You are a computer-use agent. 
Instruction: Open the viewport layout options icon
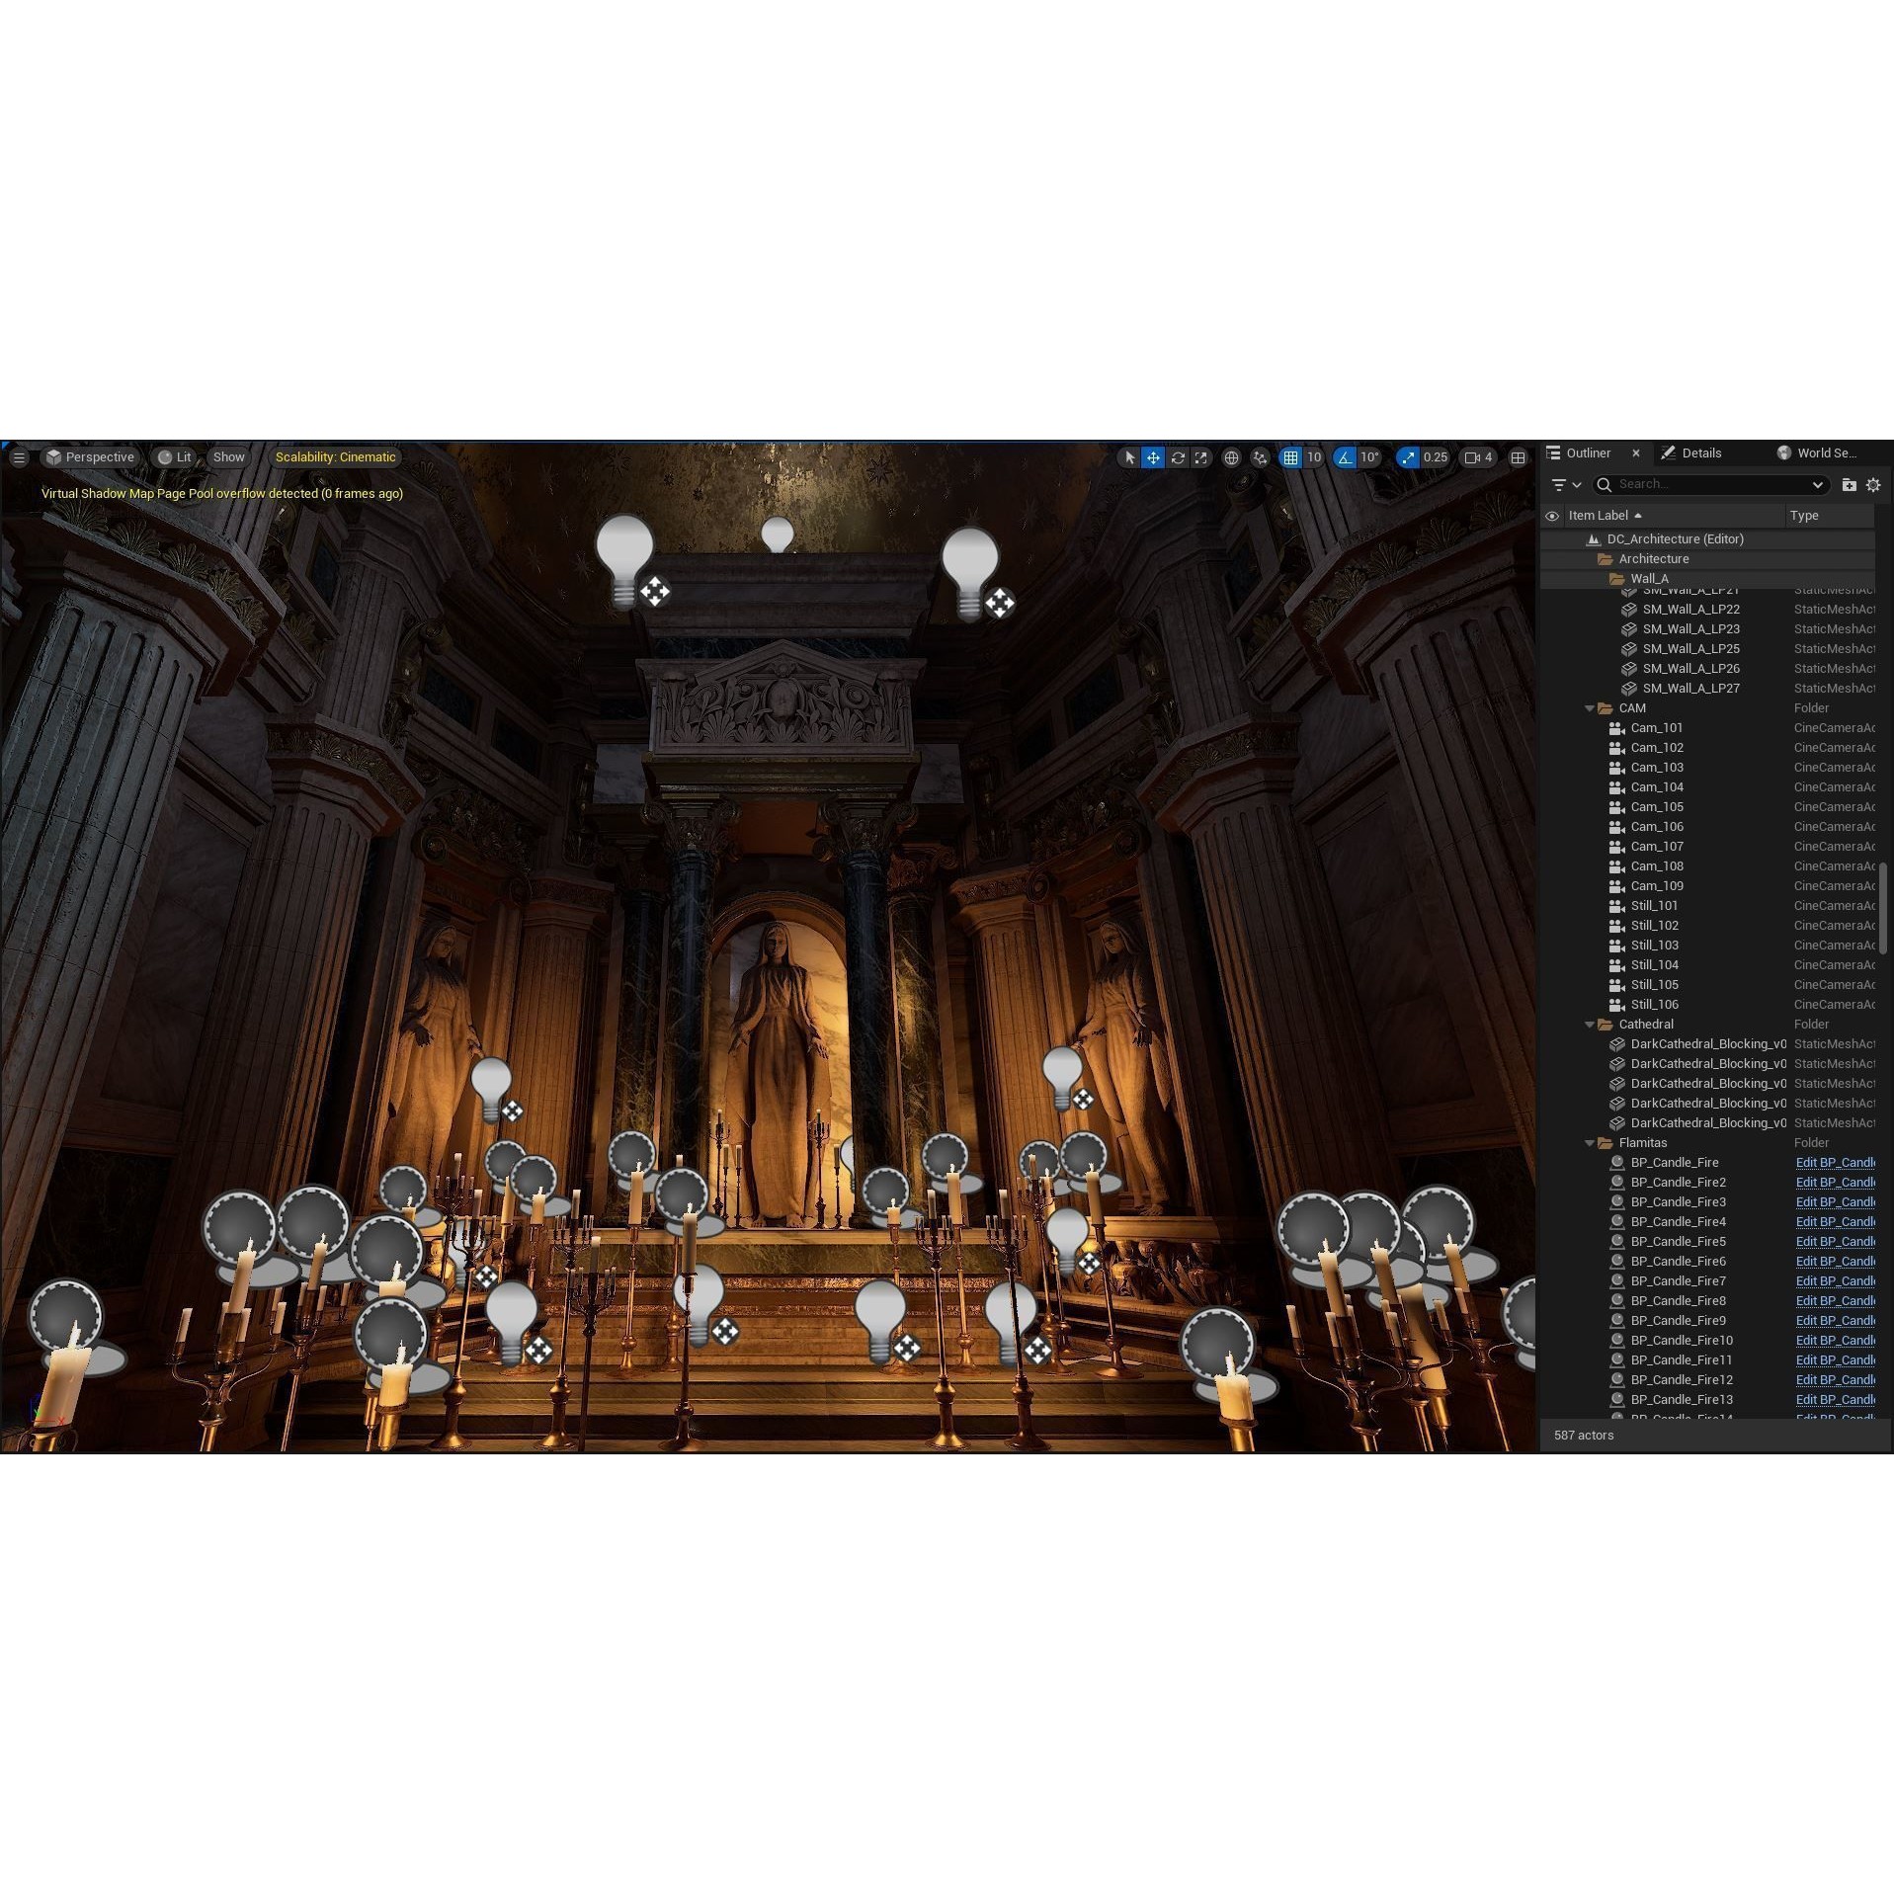point(1518,456)
